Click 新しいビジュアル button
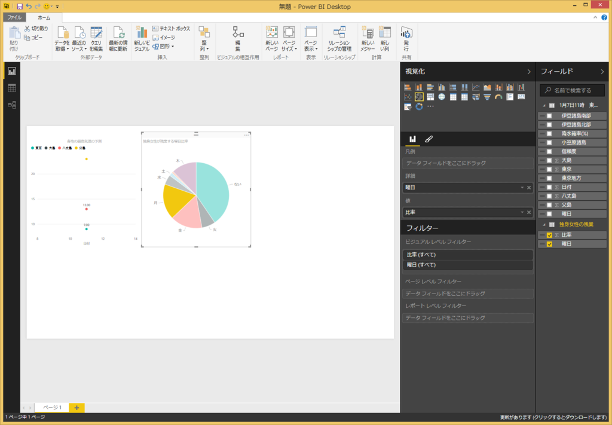Image resolution: width=612 pixels, height=425 pixels. coord(142,39)
